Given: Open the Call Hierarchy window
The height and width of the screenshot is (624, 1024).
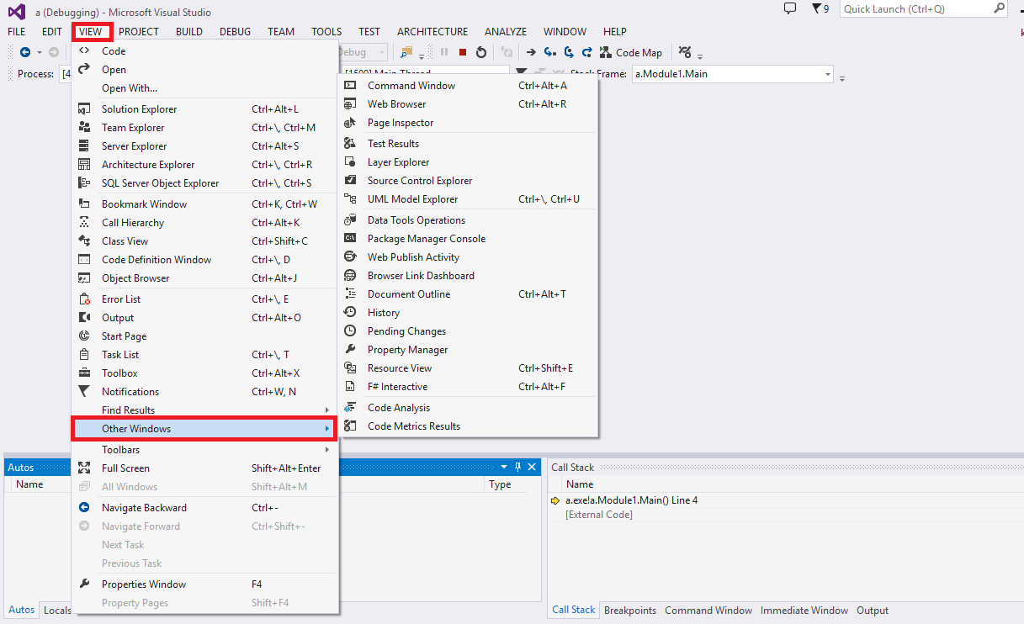Looking at the screenshot, I should tap(204, 223).
